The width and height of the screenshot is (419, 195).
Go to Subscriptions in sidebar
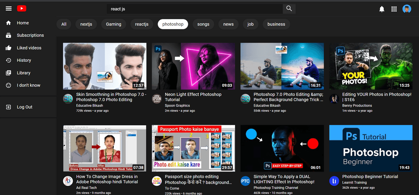(x=30, y=35)
